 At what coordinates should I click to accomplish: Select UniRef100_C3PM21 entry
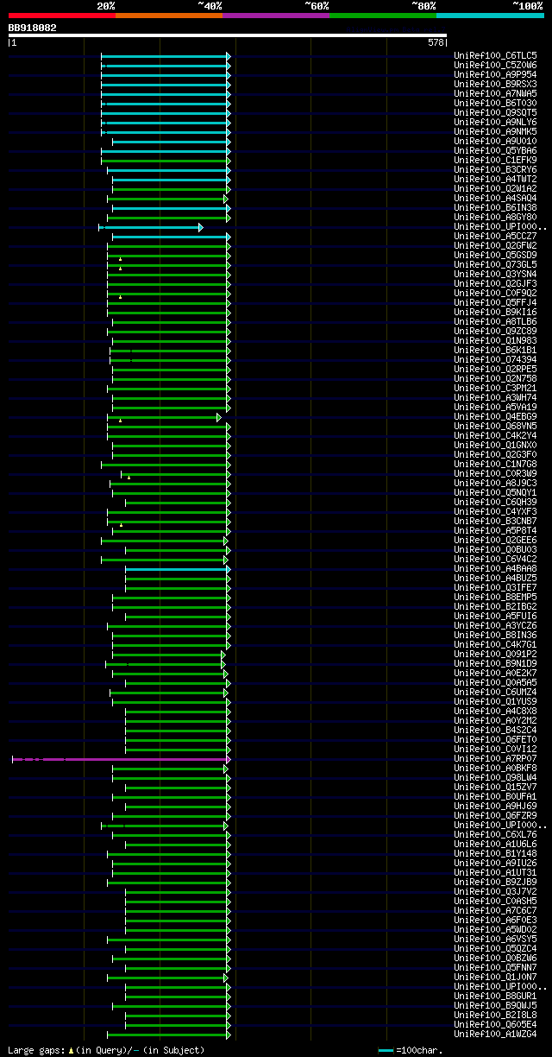click(495, 389)
